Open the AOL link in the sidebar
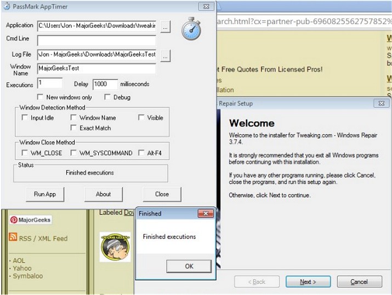Viewport: 392px width, 295px height. pyautogui.click(x=19, y=261)
